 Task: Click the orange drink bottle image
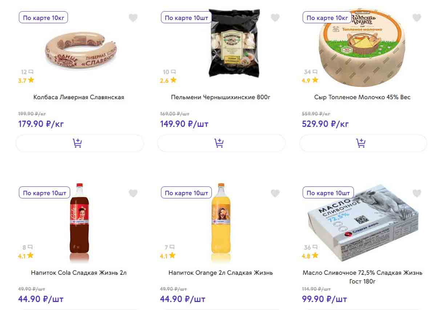(221, 222)
